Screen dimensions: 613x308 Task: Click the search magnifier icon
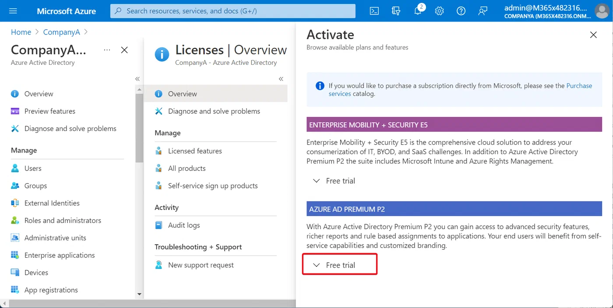tap(118, 11)
